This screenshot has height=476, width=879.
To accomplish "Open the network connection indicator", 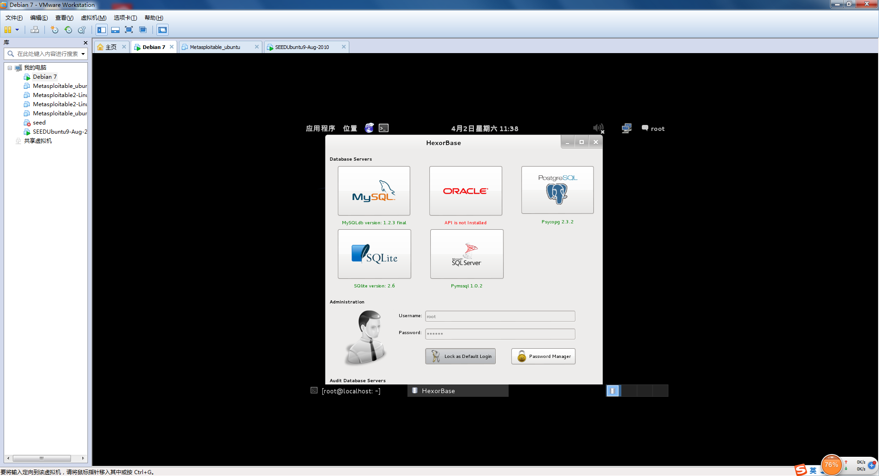I will click(627, 128).
